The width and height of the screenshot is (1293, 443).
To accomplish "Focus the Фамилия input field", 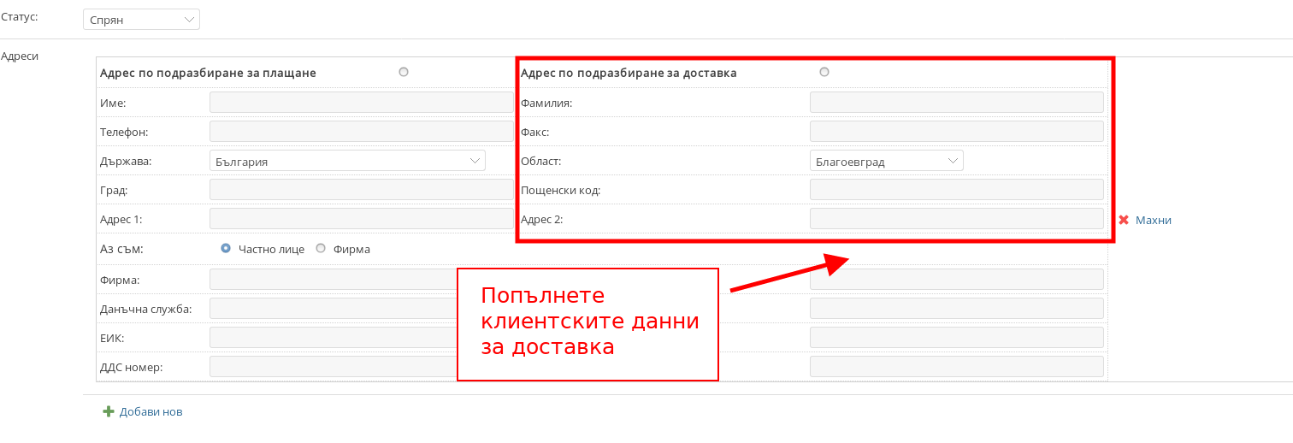I will click(956, 103).
